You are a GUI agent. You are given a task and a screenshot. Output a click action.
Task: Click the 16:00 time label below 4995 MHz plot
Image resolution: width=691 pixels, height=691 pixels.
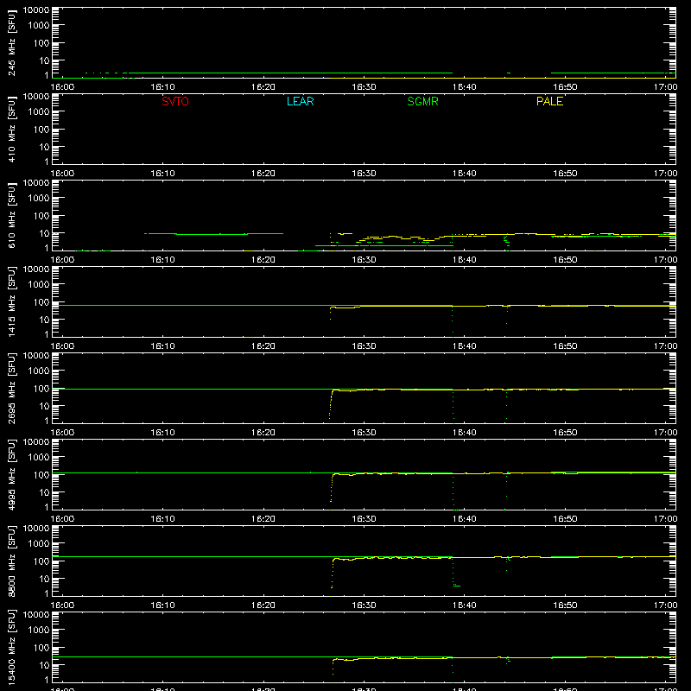click(62, 519)
